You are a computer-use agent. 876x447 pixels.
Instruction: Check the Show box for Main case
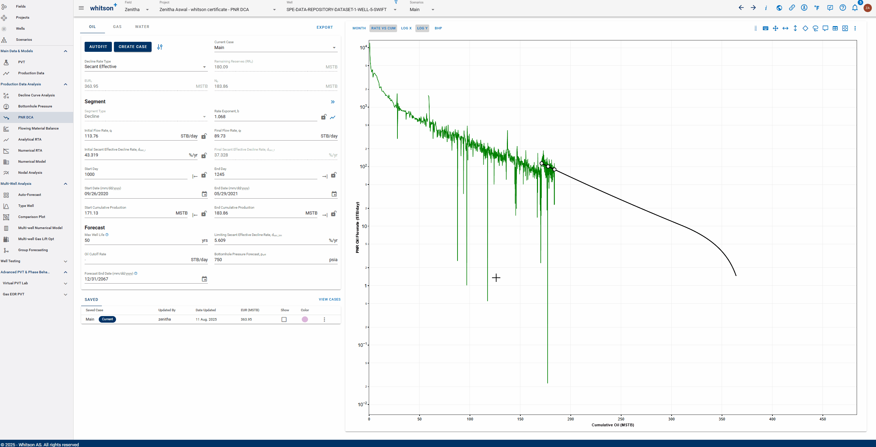[284, 320]
